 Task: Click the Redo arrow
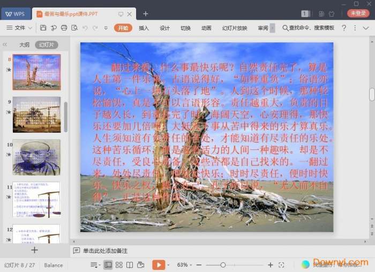pyautogui.click(x=95, y=28)
